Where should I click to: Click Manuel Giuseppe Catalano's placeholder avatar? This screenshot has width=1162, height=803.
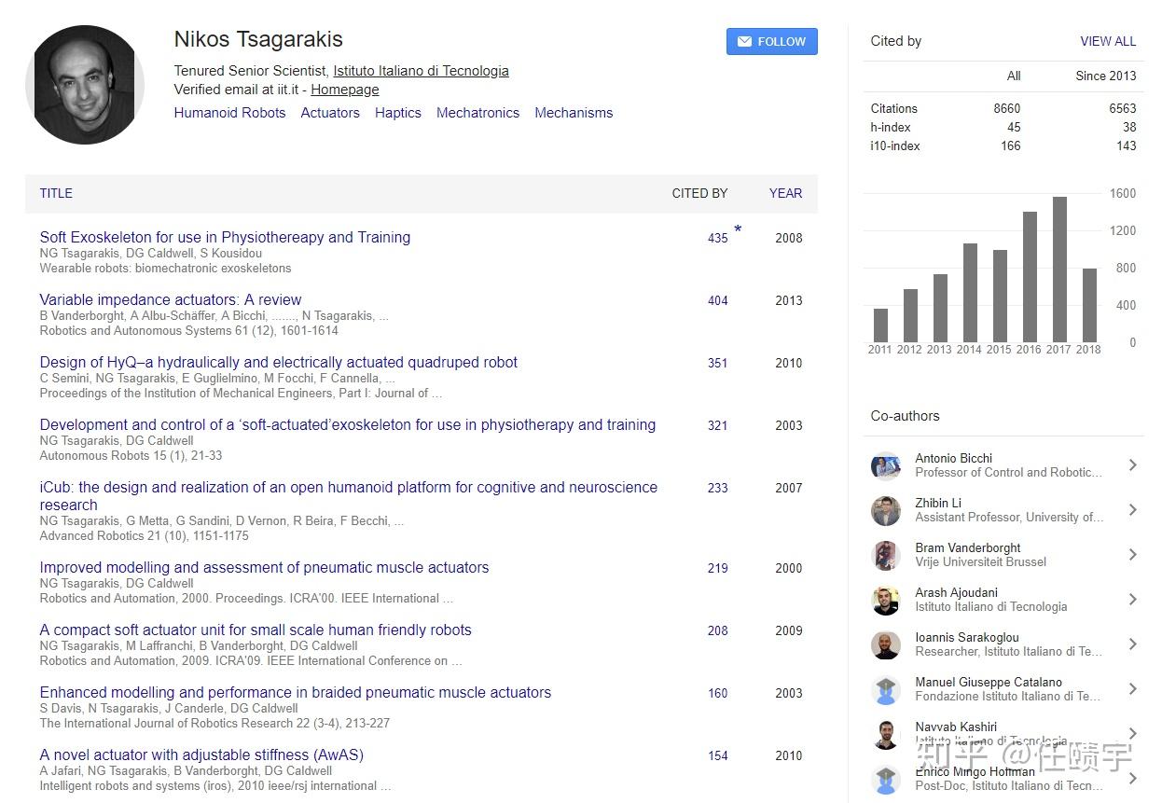tap(885, 689)
